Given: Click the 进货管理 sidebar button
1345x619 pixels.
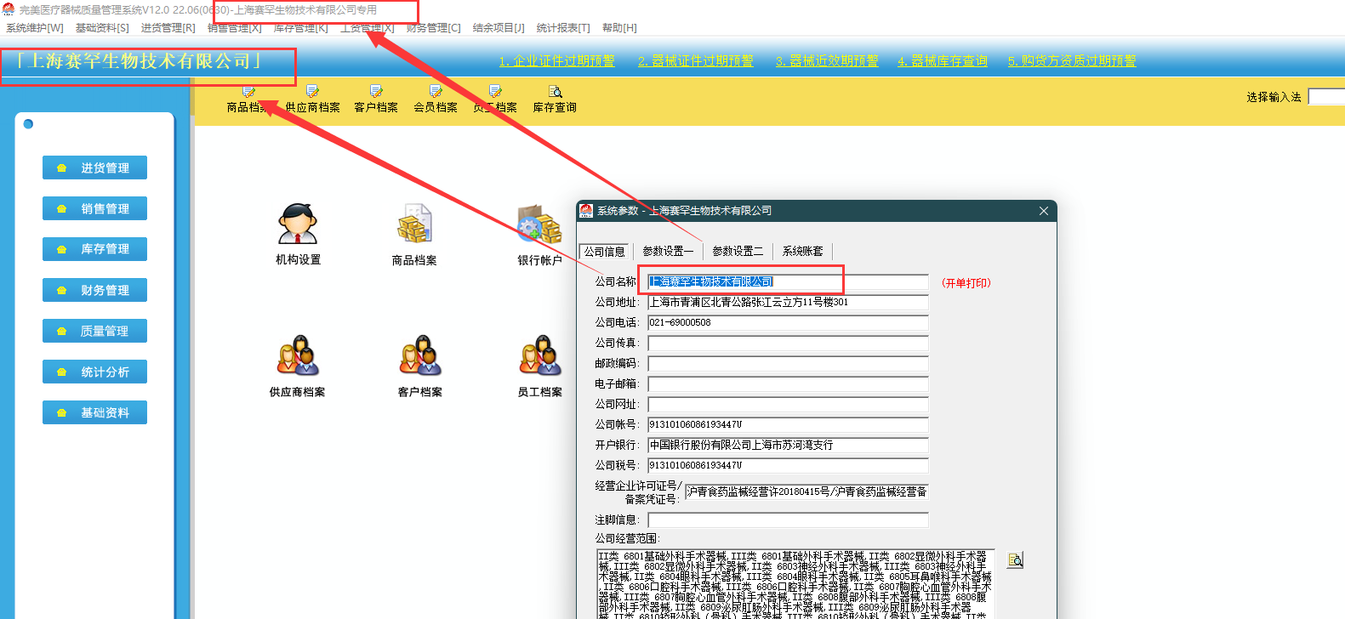Looking at the screenshot, I should (94, 168).
